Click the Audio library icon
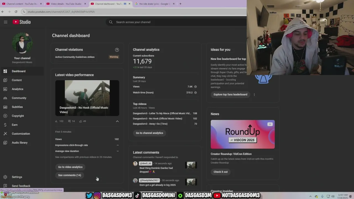This screenshot has width=354, height=199. (5, 143)
